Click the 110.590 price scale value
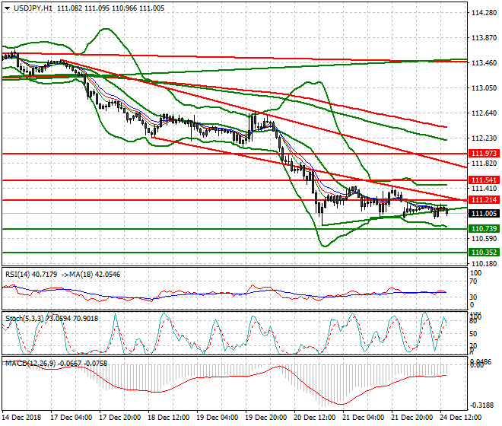The height and width of the screenshot is (426, 502). 485,239
